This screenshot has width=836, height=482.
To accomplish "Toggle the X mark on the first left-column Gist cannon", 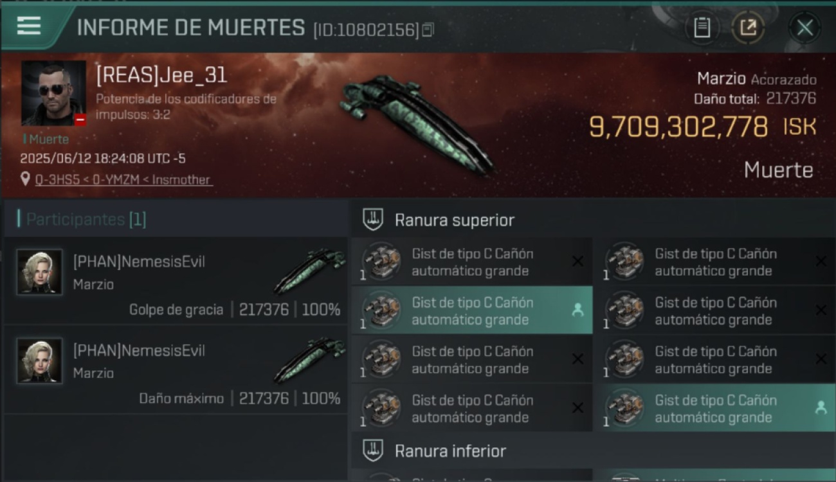I will point(577,262).
